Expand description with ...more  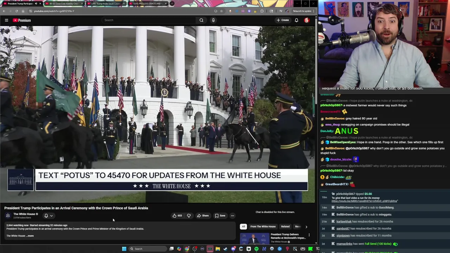coord(30,236)
